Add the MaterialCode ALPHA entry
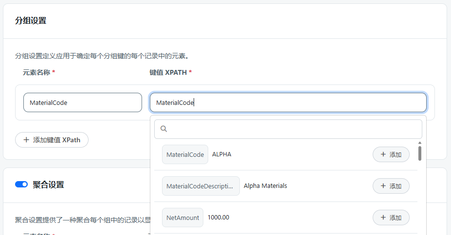This screenshot has height=235, width=451. (391, 154)
